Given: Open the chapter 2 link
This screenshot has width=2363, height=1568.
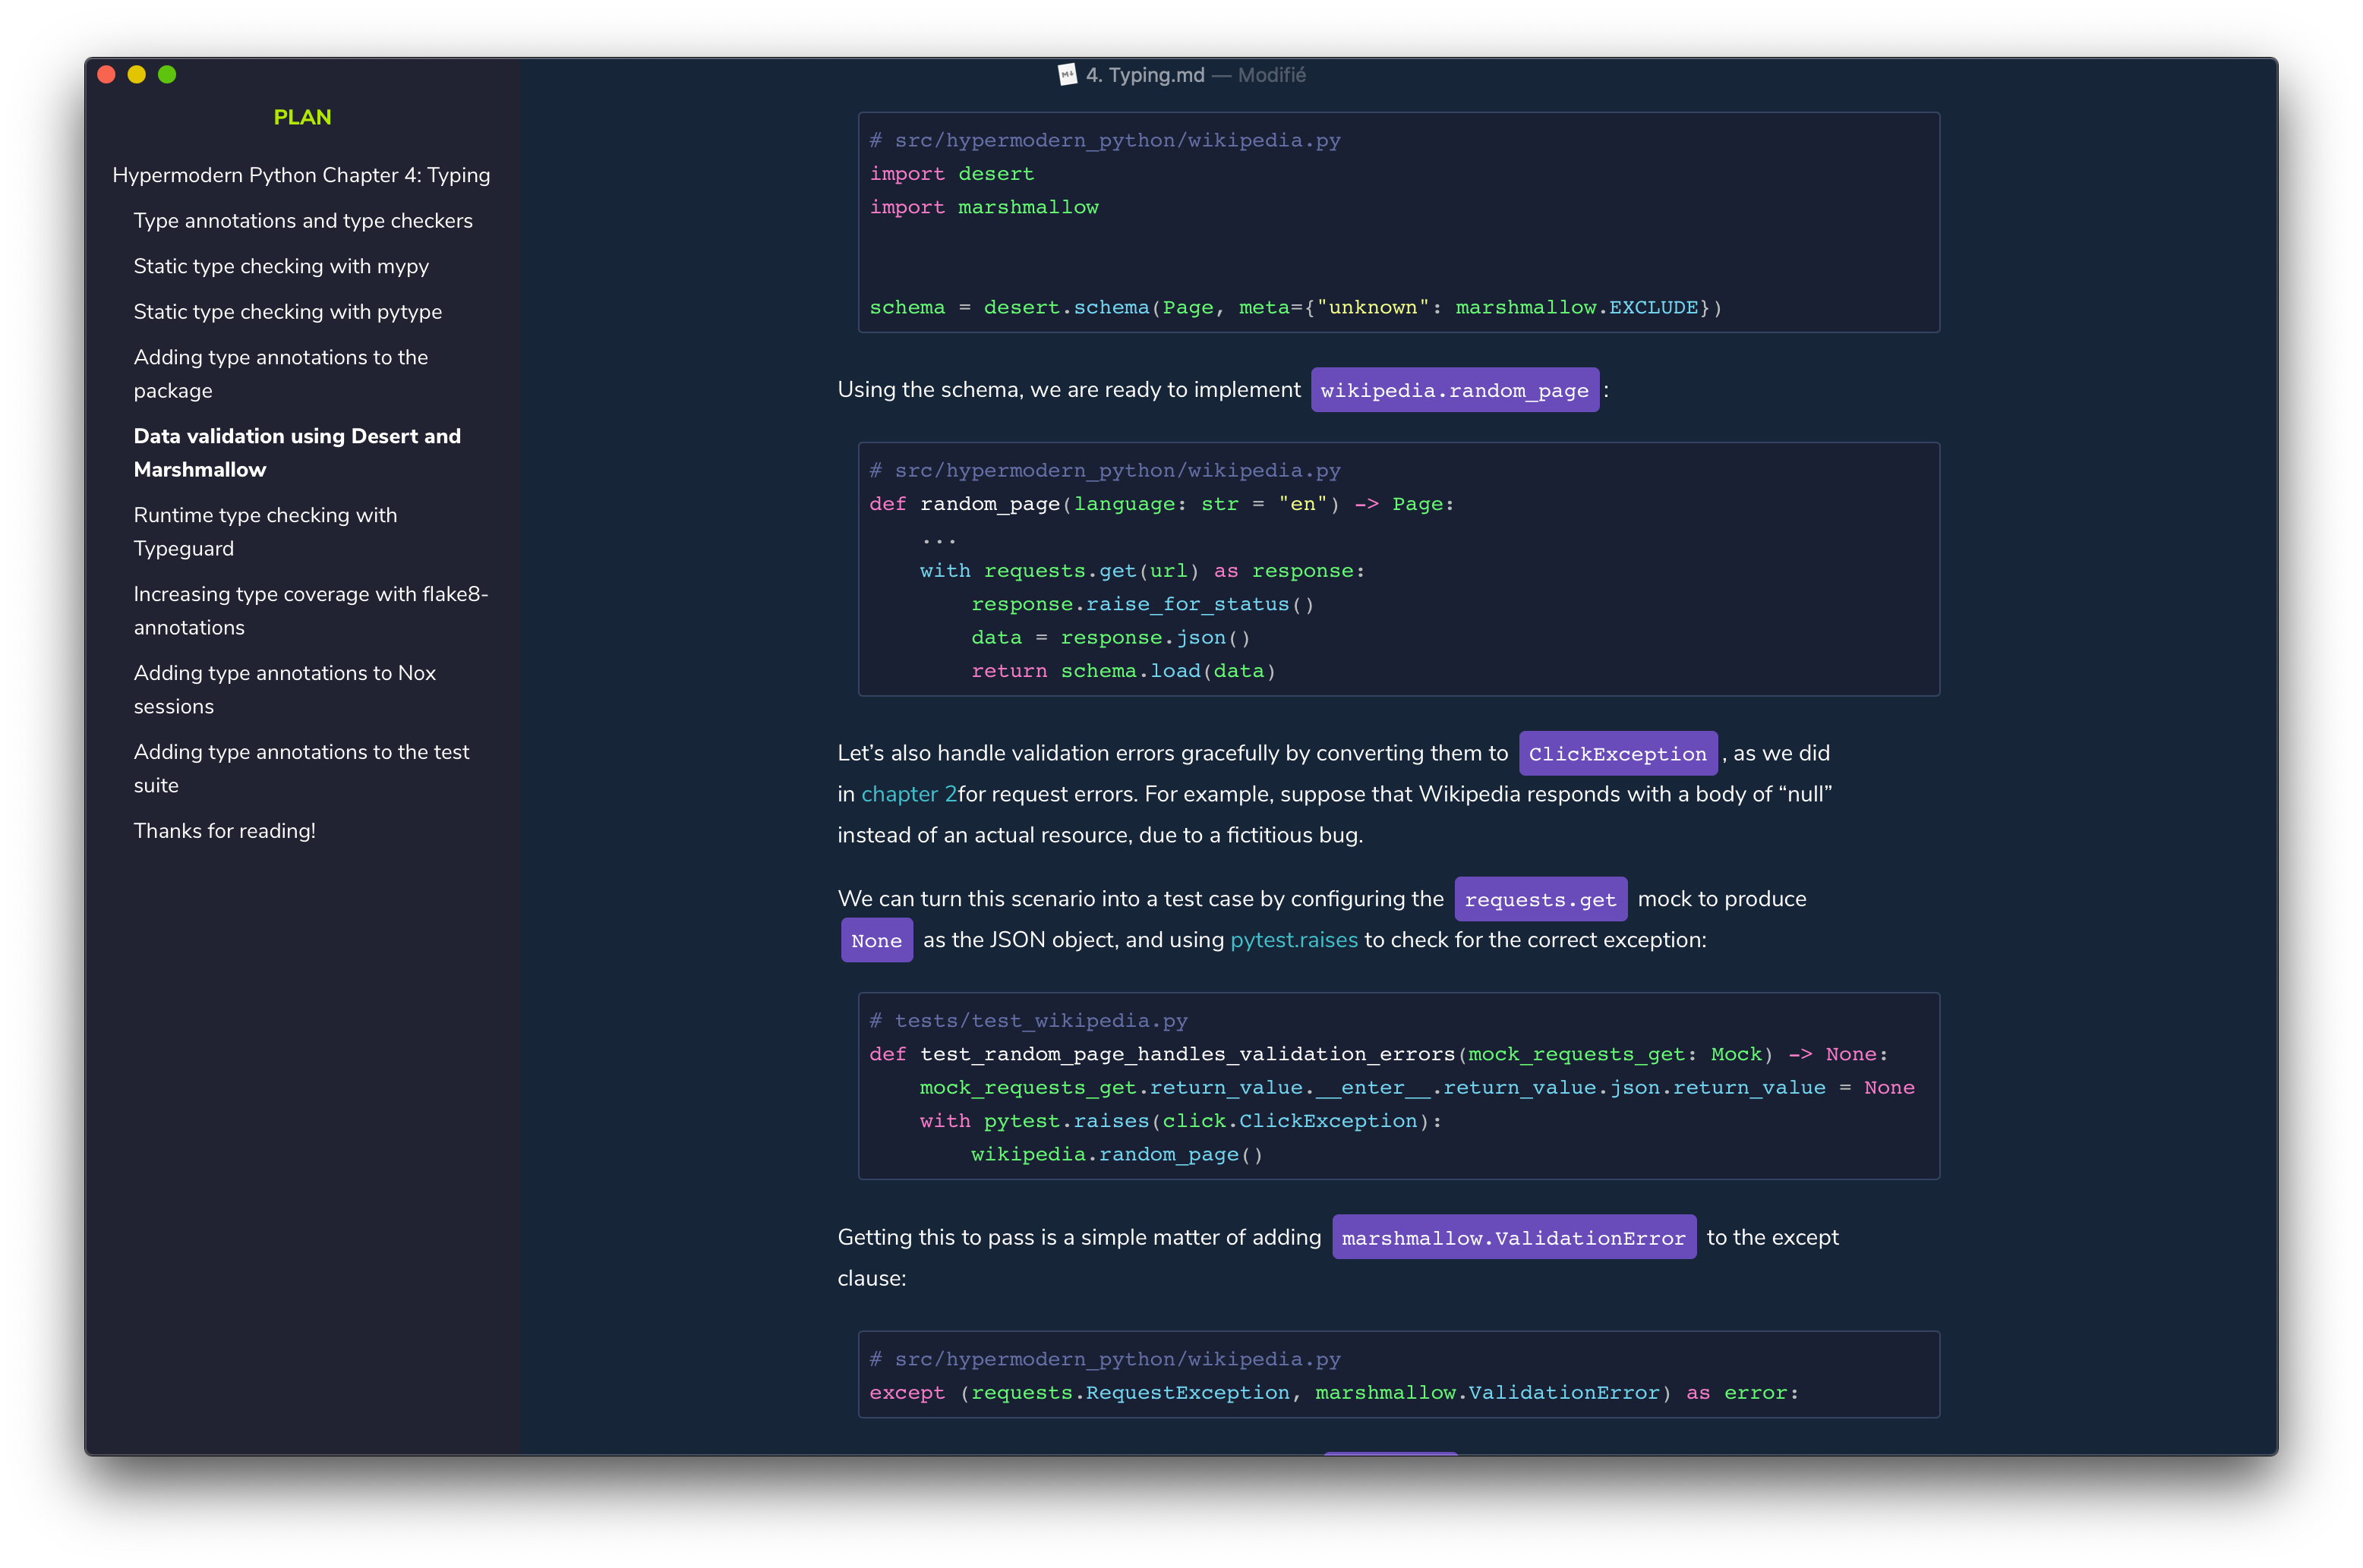Looking at the screenshot, I should point(908,794).
